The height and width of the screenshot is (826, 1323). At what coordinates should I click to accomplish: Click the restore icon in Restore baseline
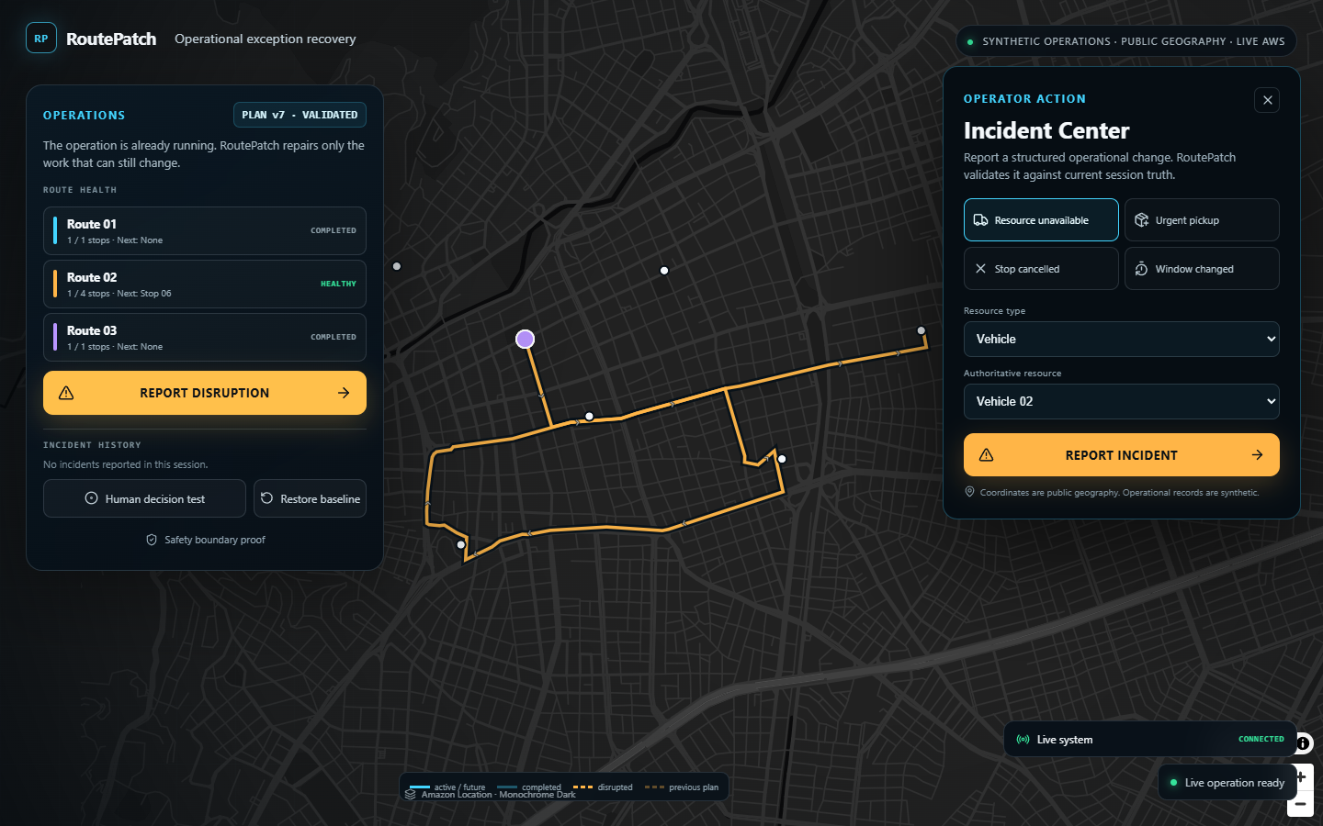(x=266, y=498)
